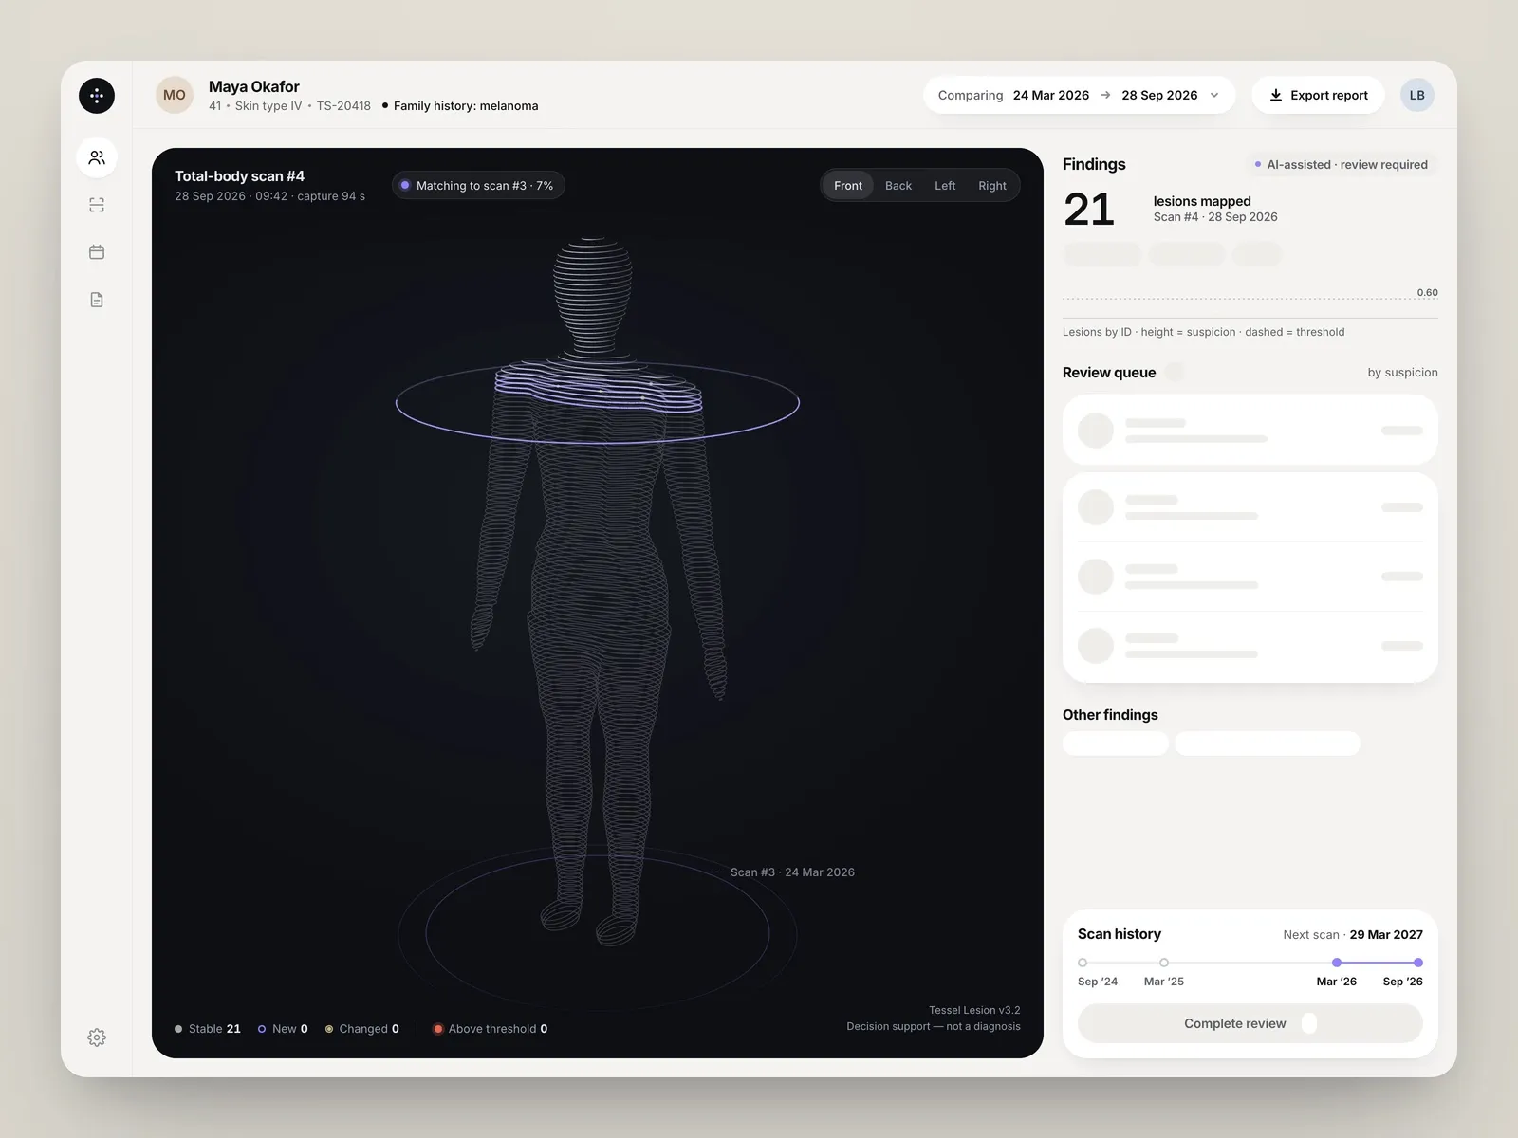Click the 3D body model torso

598,503
